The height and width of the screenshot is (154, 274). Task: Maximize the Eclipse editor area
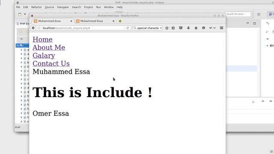tap(254, 23)
